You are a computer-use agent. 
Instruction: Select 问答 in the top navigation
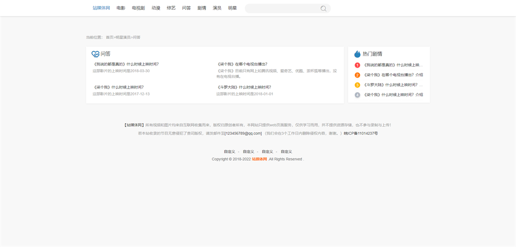coord(186,8)
